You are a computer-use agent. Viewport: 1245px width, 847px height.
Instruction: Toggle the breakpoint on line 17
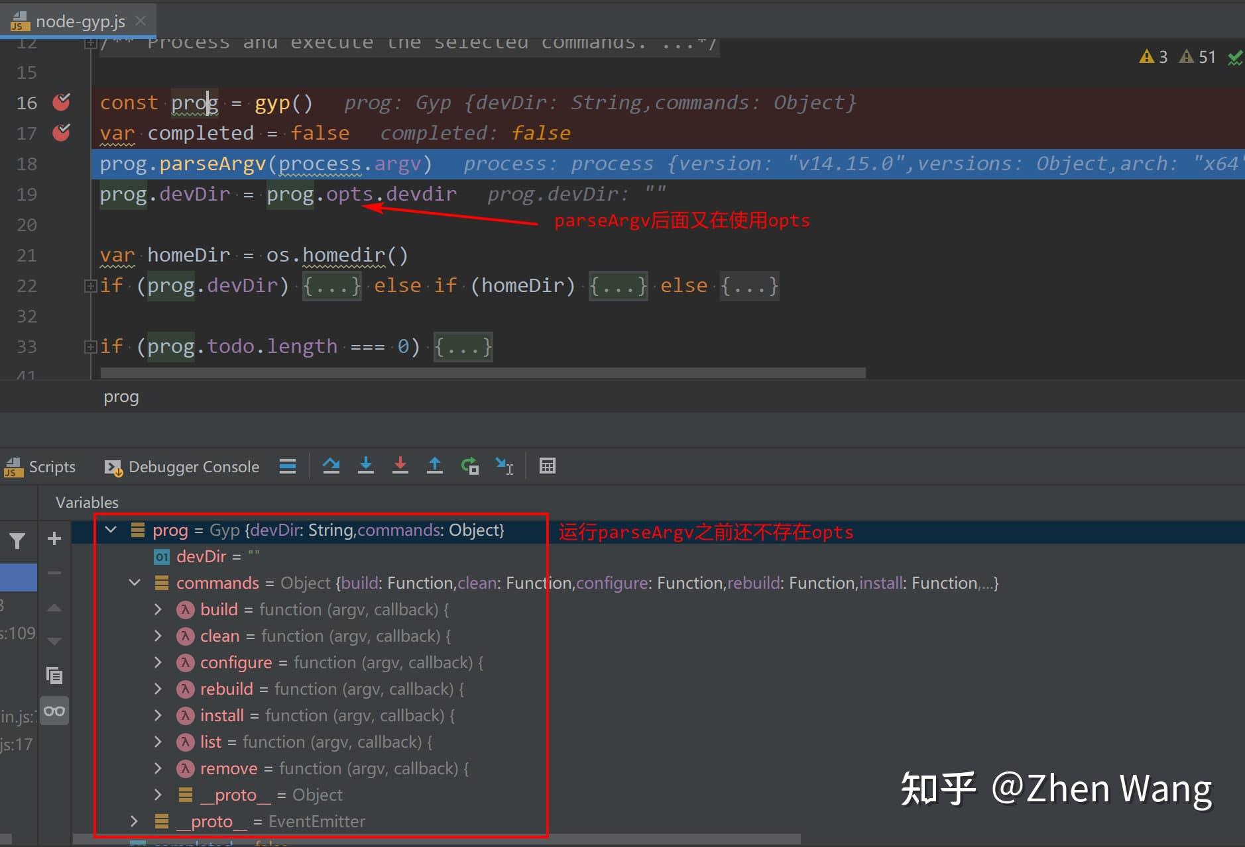(x=61, y=132)
